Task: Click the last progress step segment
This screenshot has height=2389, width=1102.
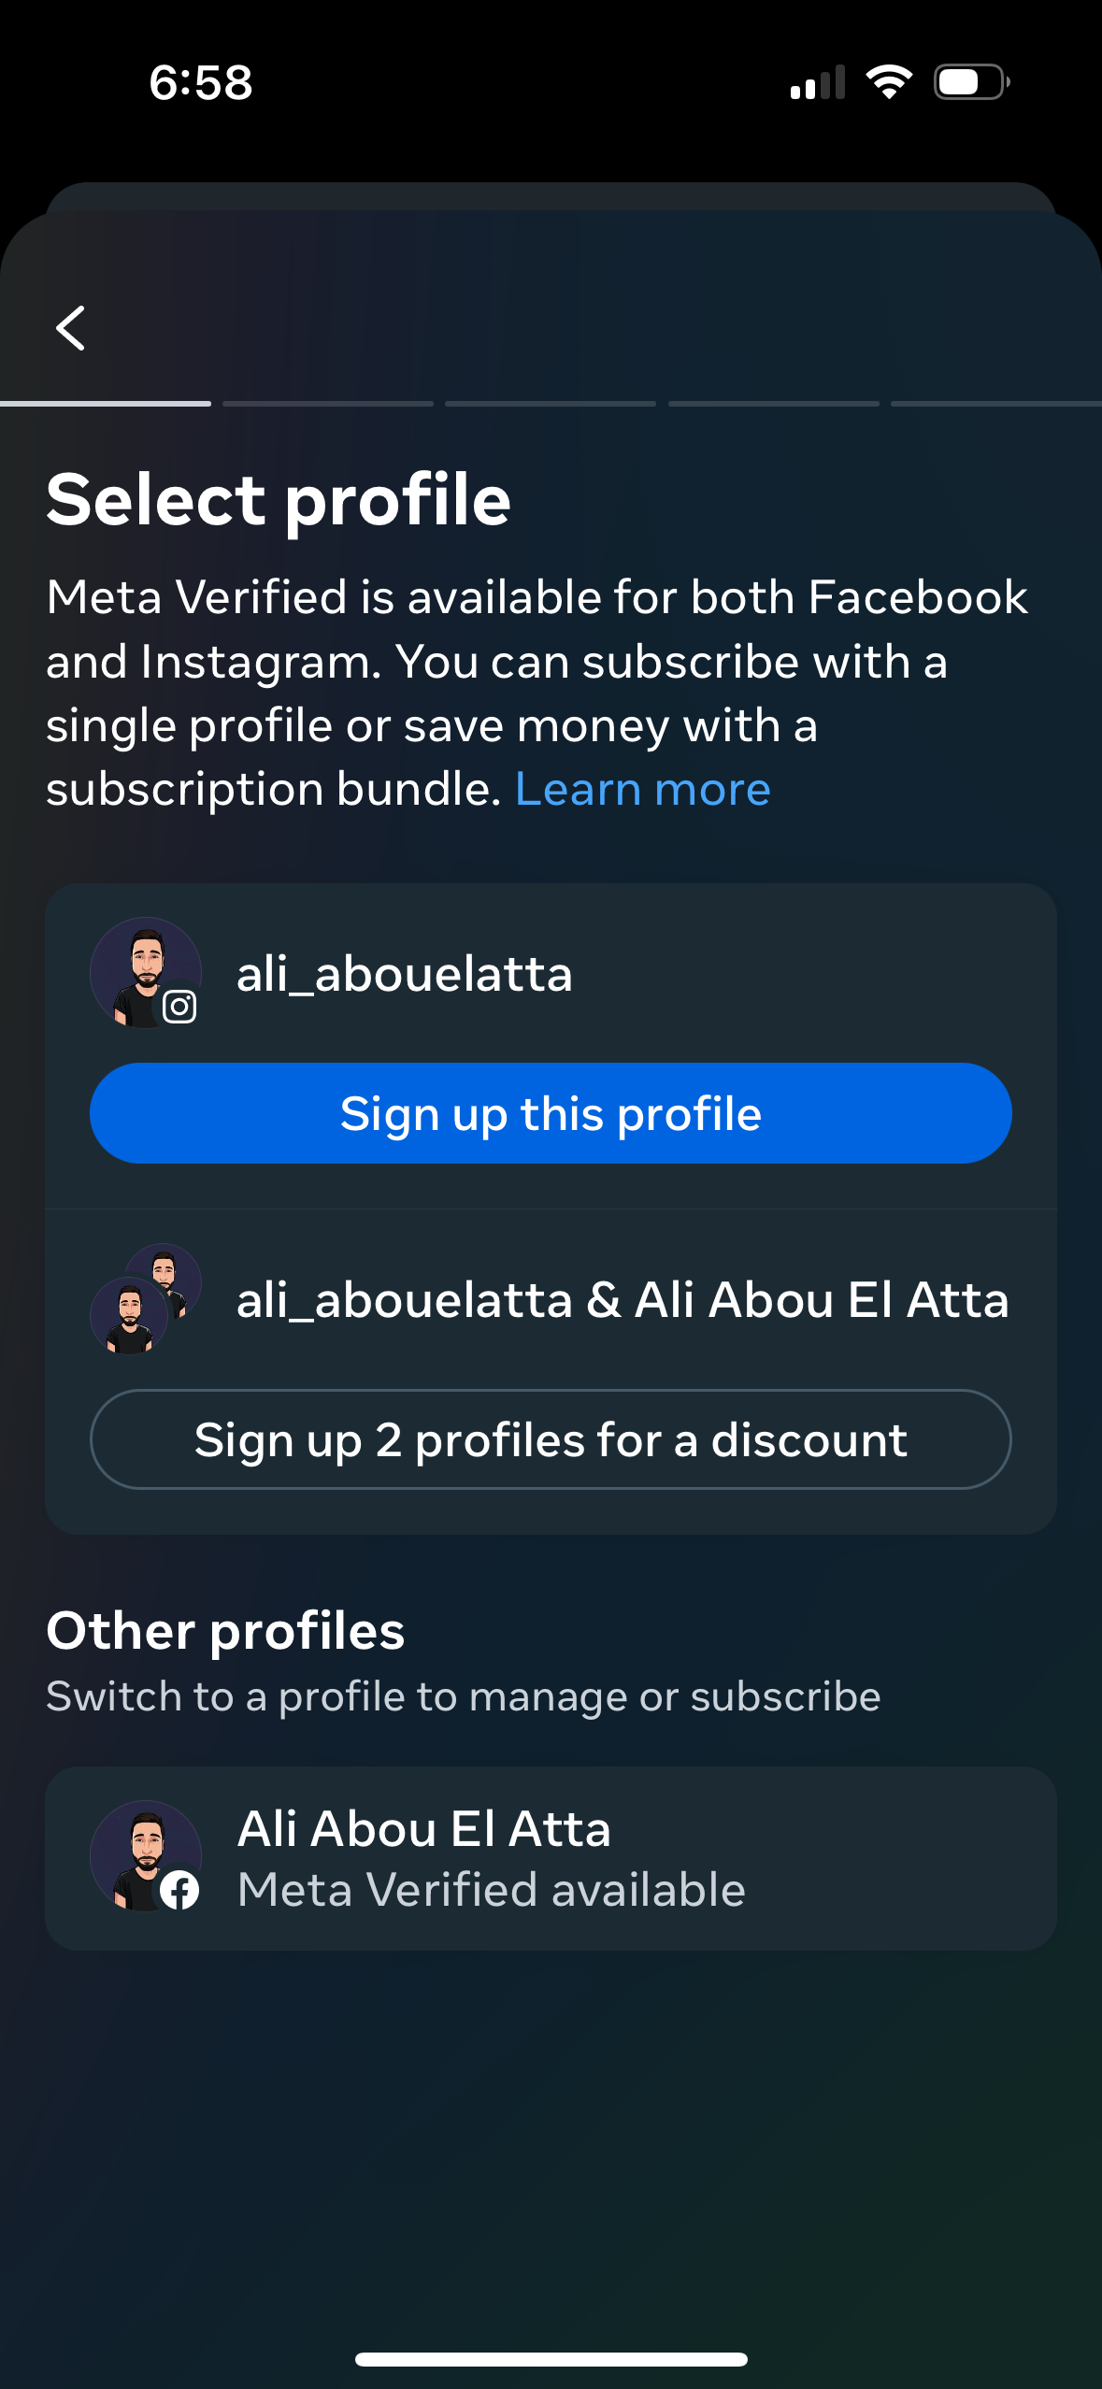Action: (x=996, y=404)
